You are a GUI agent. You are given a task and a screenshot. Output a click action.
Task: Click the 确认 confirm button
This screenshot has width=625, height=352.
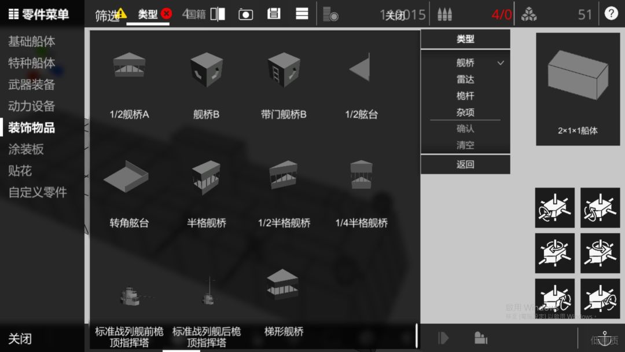(x=465, y=129)
